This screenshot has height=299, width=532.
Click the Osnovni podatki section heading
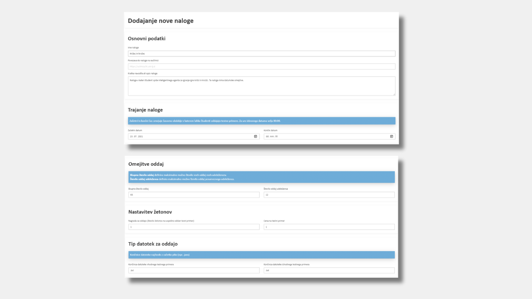pyautogui.click(x=147, y=39)
